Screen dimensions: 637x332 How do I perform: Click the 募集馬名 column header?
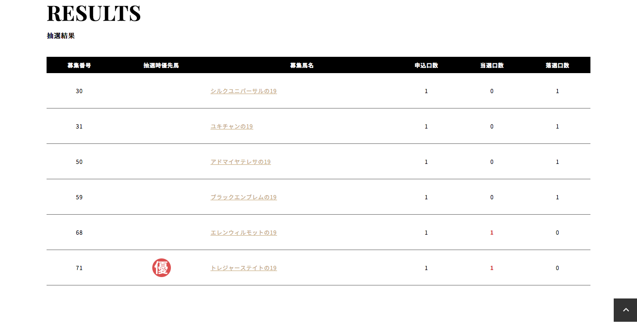302,66
